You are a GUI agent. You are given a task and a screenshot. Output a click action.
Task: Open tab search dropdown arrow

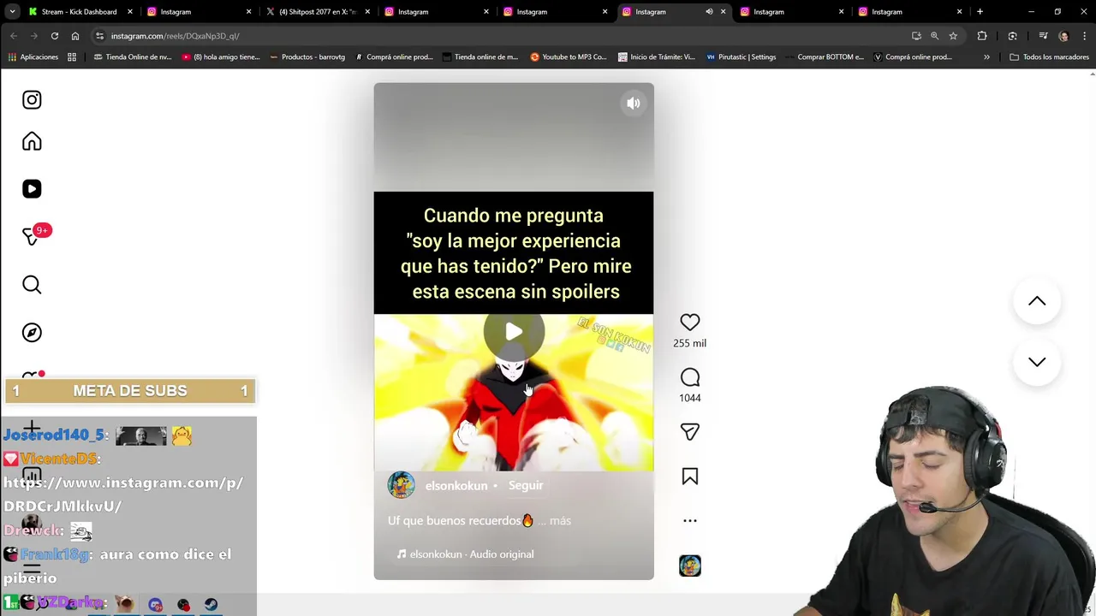[12, 12]
